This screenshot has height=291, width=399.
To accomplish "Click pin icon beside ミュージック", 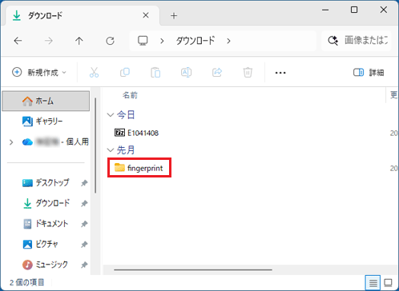I will (84, 265).
